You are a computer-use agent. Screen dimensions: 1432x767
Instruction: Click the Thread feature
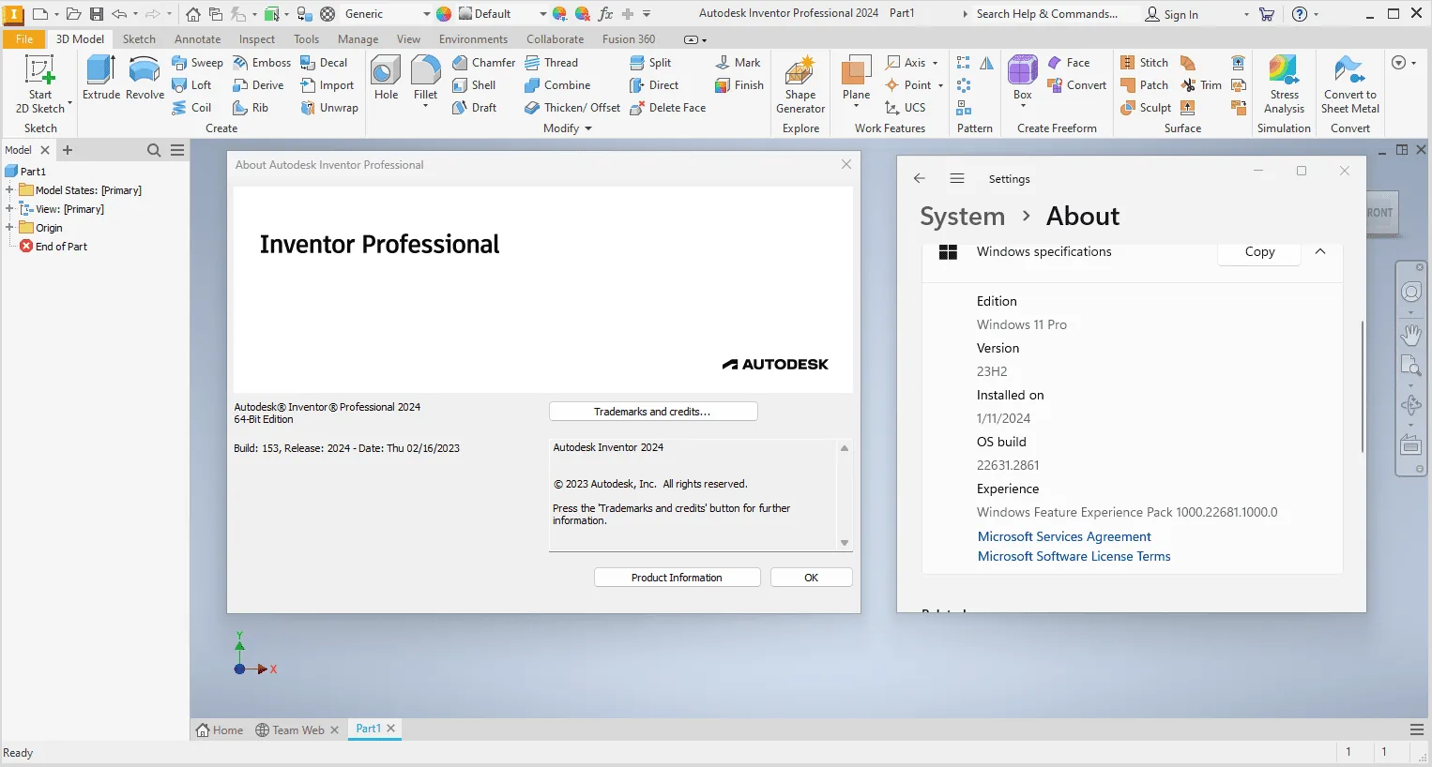click(551, 63)
